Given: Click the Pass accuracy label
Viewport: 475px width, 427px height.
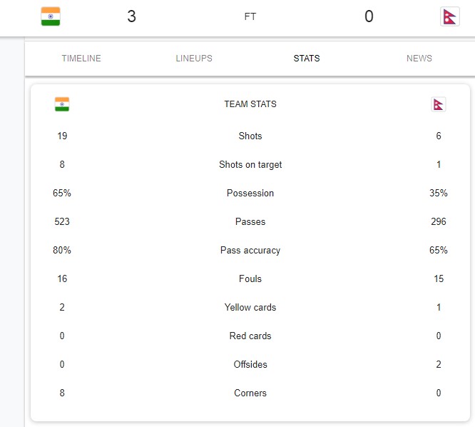Looking at the screenshot, I should 250,250.
